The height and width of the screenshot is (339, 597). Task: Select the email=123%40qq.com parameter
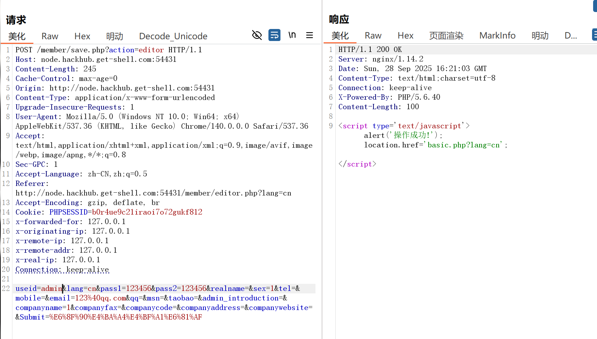(87, 298)
